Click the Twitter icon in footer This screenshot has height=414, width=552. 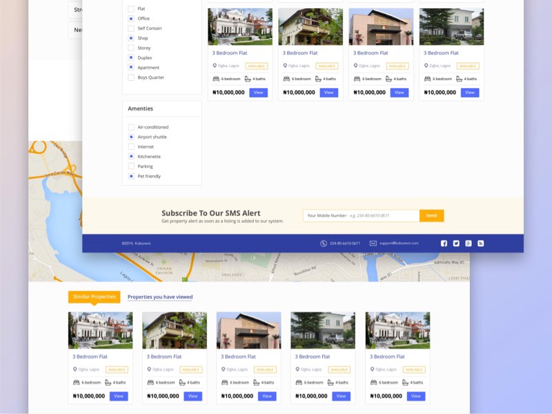pyautogui.click(x=456, y=243)
